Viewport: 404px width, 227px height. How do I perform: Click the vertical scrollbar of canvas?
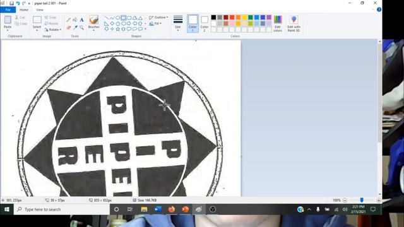point(379,93)
